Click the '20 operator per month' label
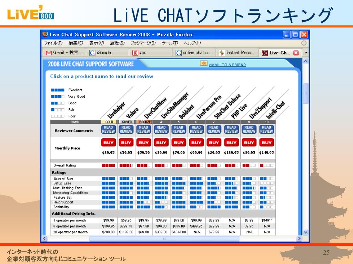Viewport: 353px width, 264px height. tap(70, 232)
